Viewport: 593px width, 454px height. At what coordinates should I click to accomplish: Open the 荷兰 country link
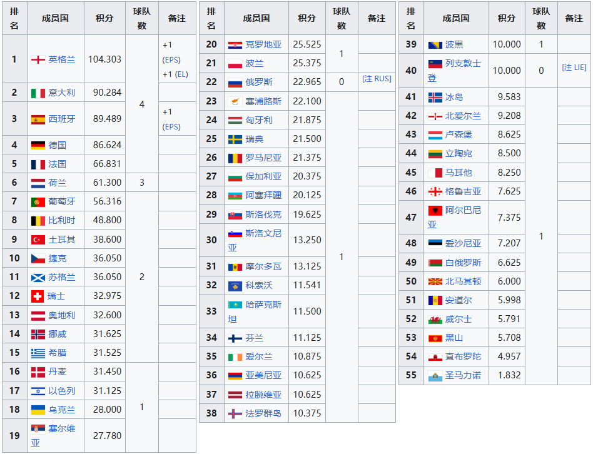[57, 183]
